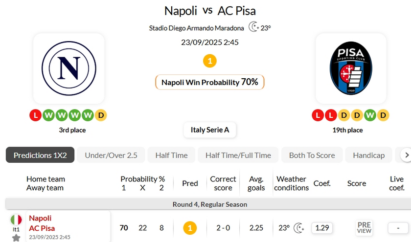Click the favorite star icon beside the match

(16, 238)
